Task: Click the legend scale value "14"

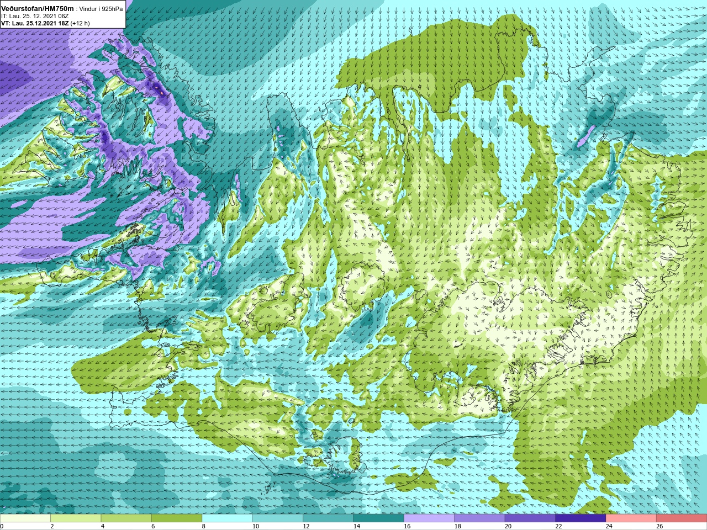Action: (357, 526)
